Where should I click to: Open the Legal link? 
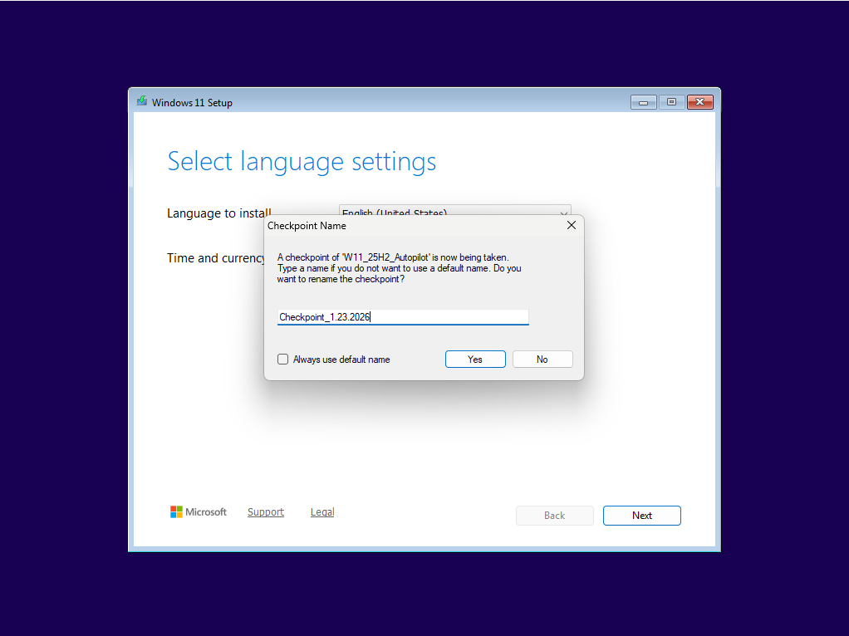[322, 512]
